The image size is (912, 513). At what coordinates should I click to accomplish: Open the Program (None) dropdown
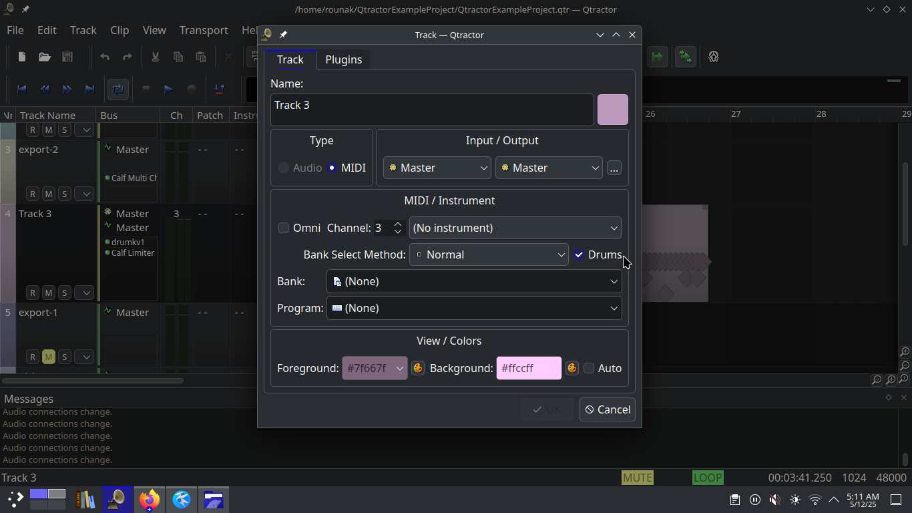[474, 308]
